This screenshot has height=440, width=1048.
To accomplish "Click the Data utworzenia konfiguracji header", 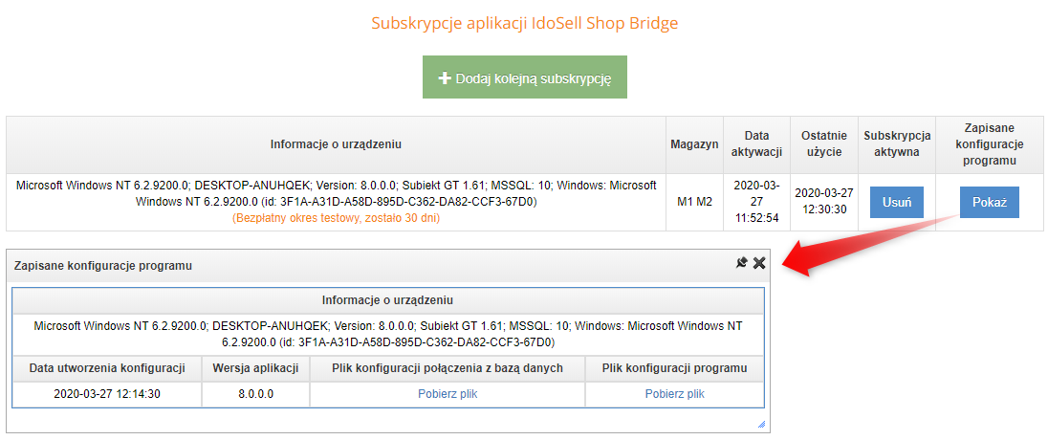I will point(107,367).
